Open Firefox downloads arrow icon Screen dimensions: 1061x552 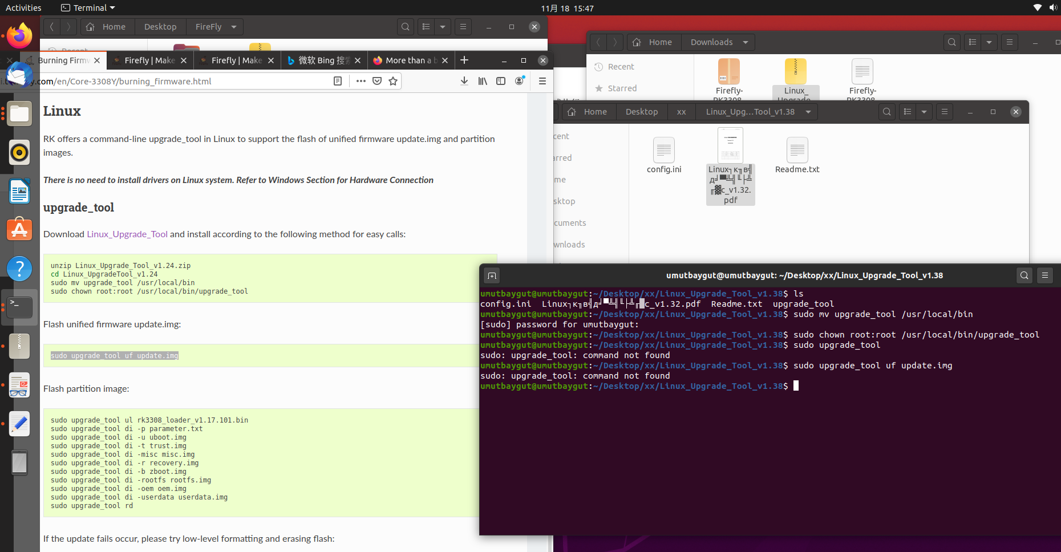pos(464,81)
